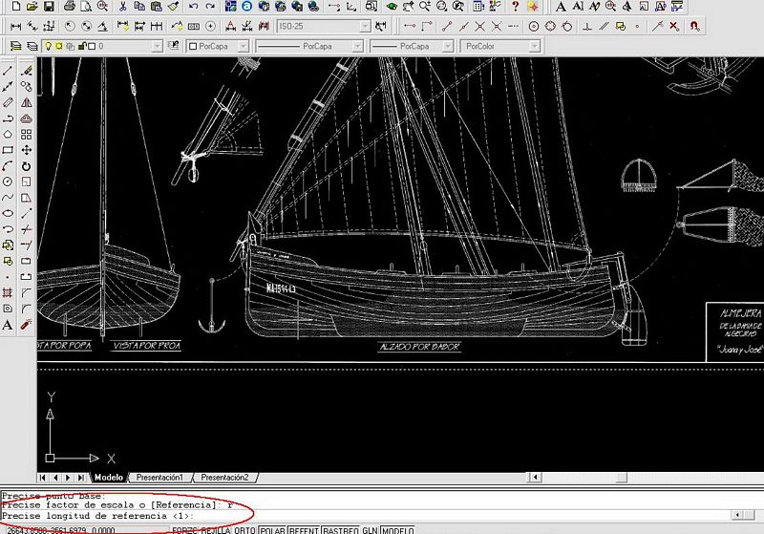Click Snap to Perpendicular icon
Image resolution: width=764 pixels, height=534 pixels.
pos(587,27)
